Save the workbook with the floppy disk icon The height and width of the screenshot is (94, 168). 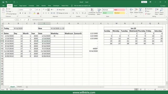coord(3,2)
